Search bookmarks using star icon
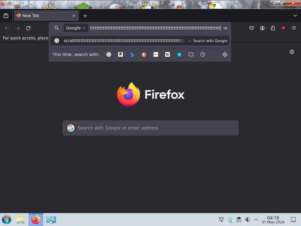The height and width of the screenshot is (226, 301). [179, 54]
